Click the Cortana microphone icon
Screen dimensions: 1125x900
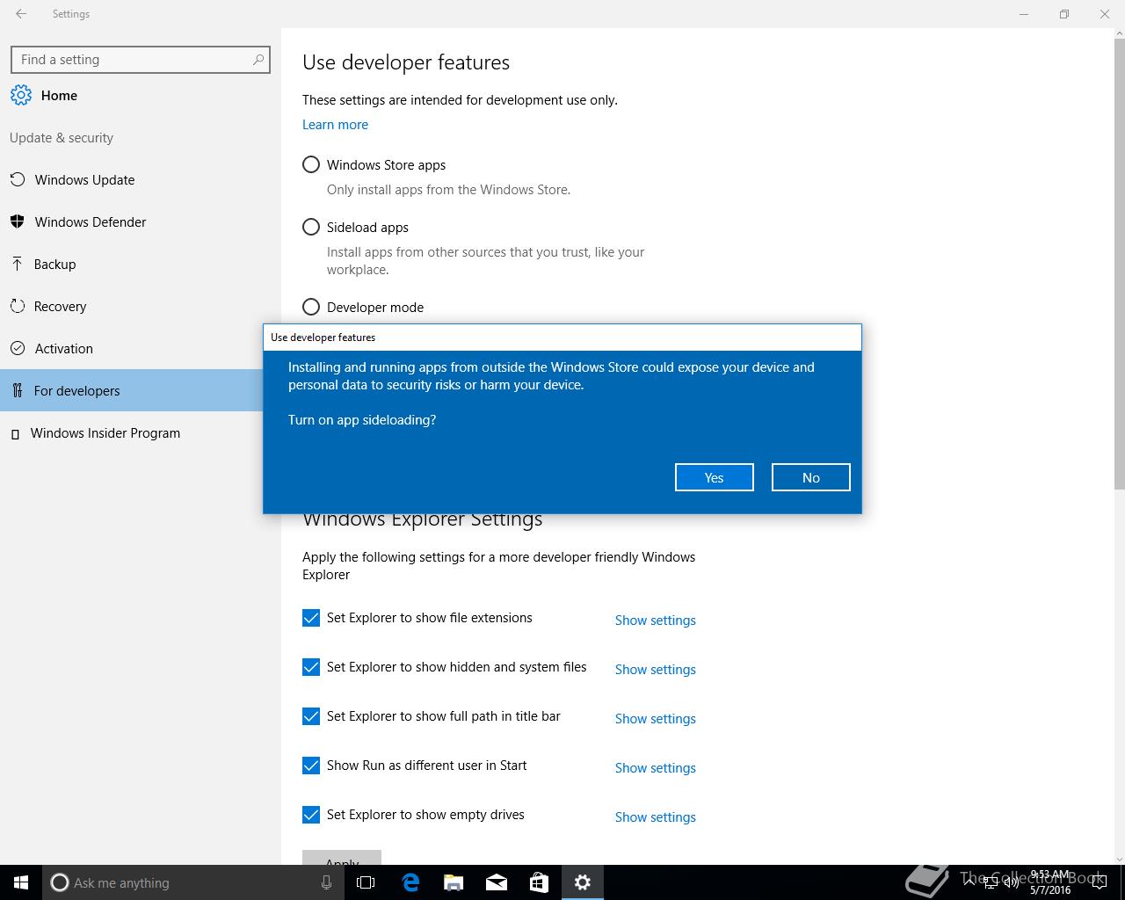click(326, 882)
